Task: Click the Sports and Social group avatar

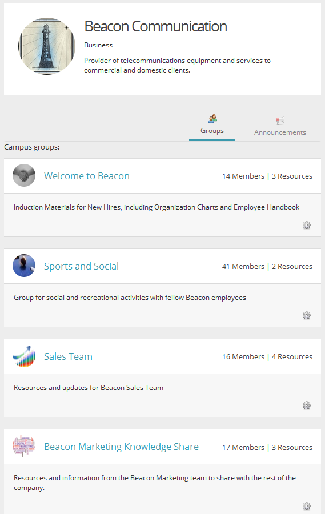Action: click(x=24, y=266)
